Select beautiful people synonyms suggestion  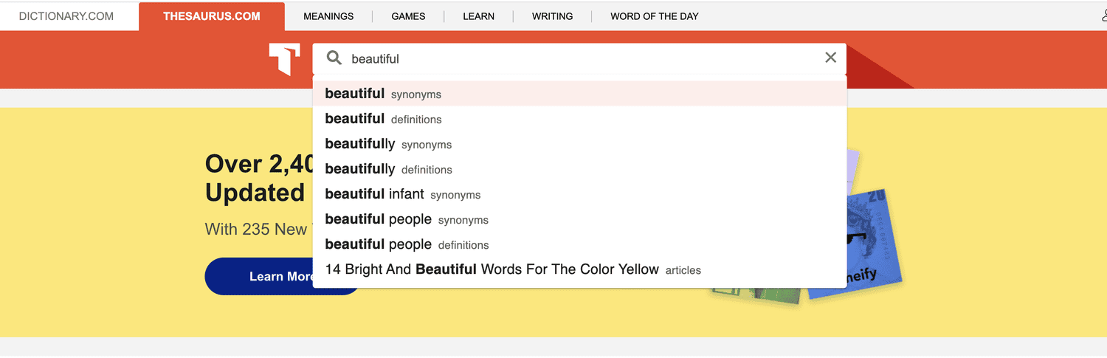point(579,219)
